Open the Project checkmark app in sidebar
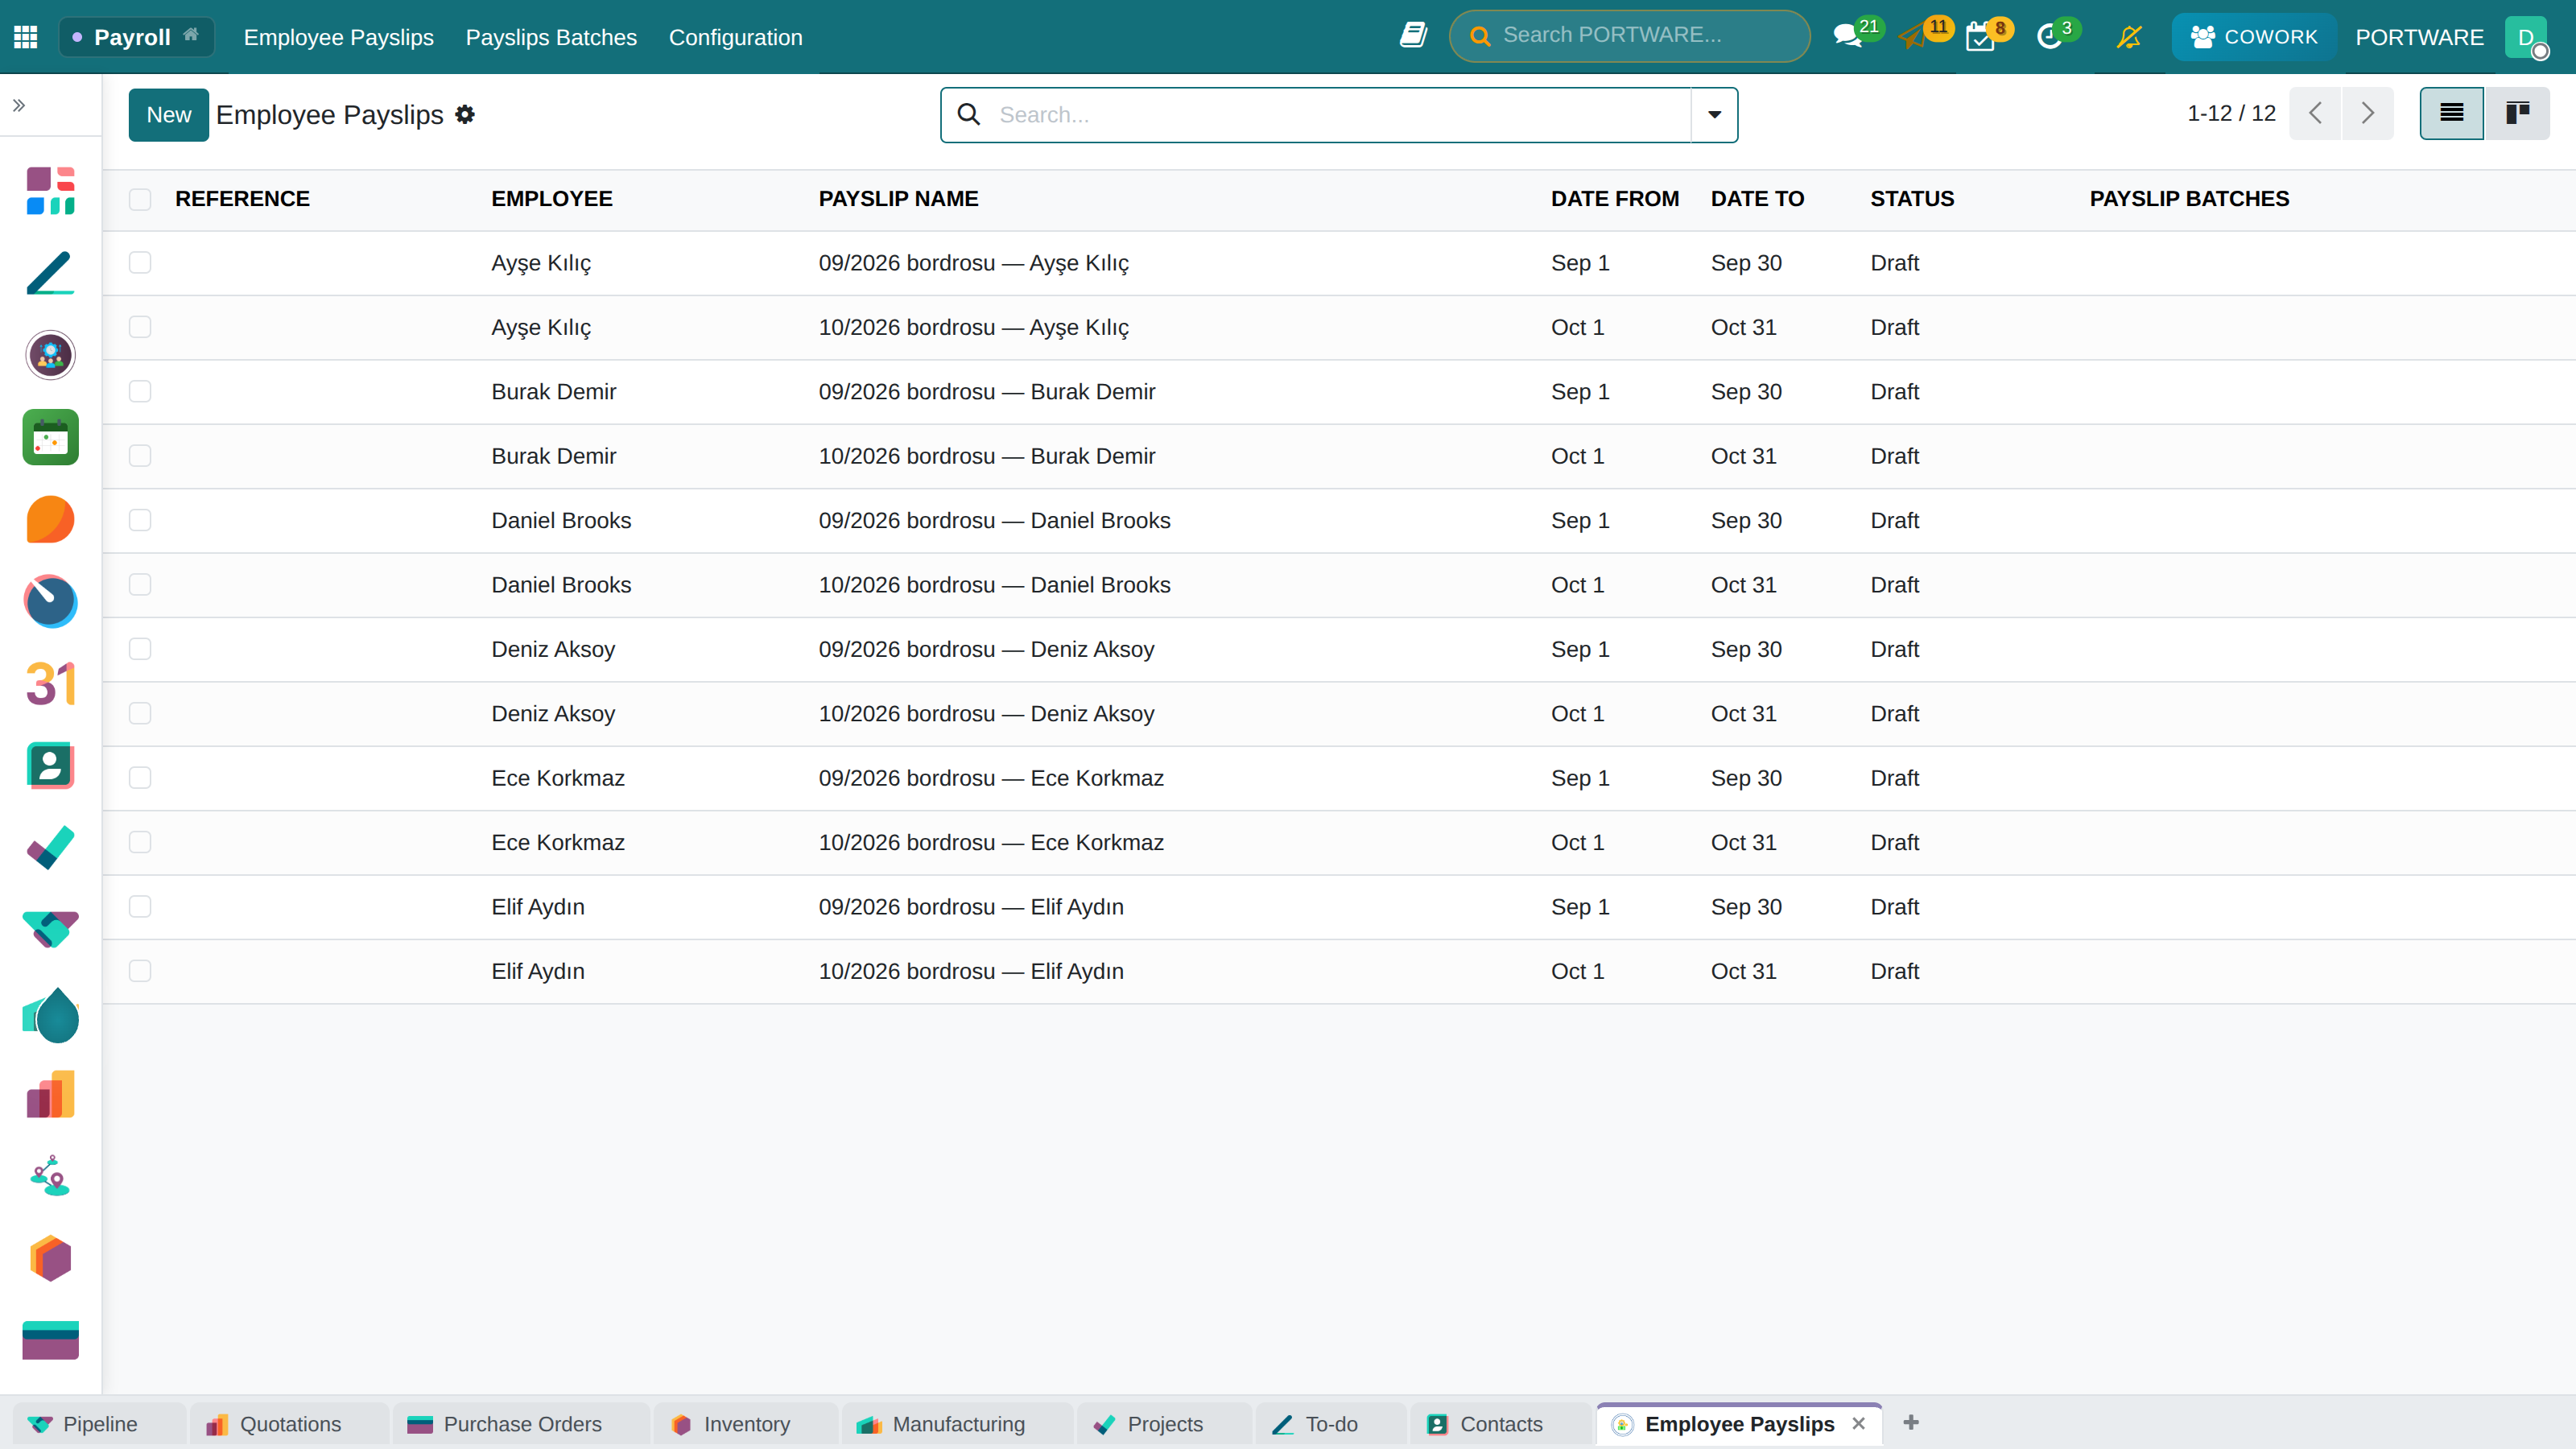Image resolution: width=2576 pixels, height=1449 pixels. [x=50, y=848]
